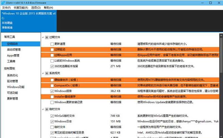The image size is (223, 138).
Task: Click description starting 360浏览器在升级
Action: [166, 66]
